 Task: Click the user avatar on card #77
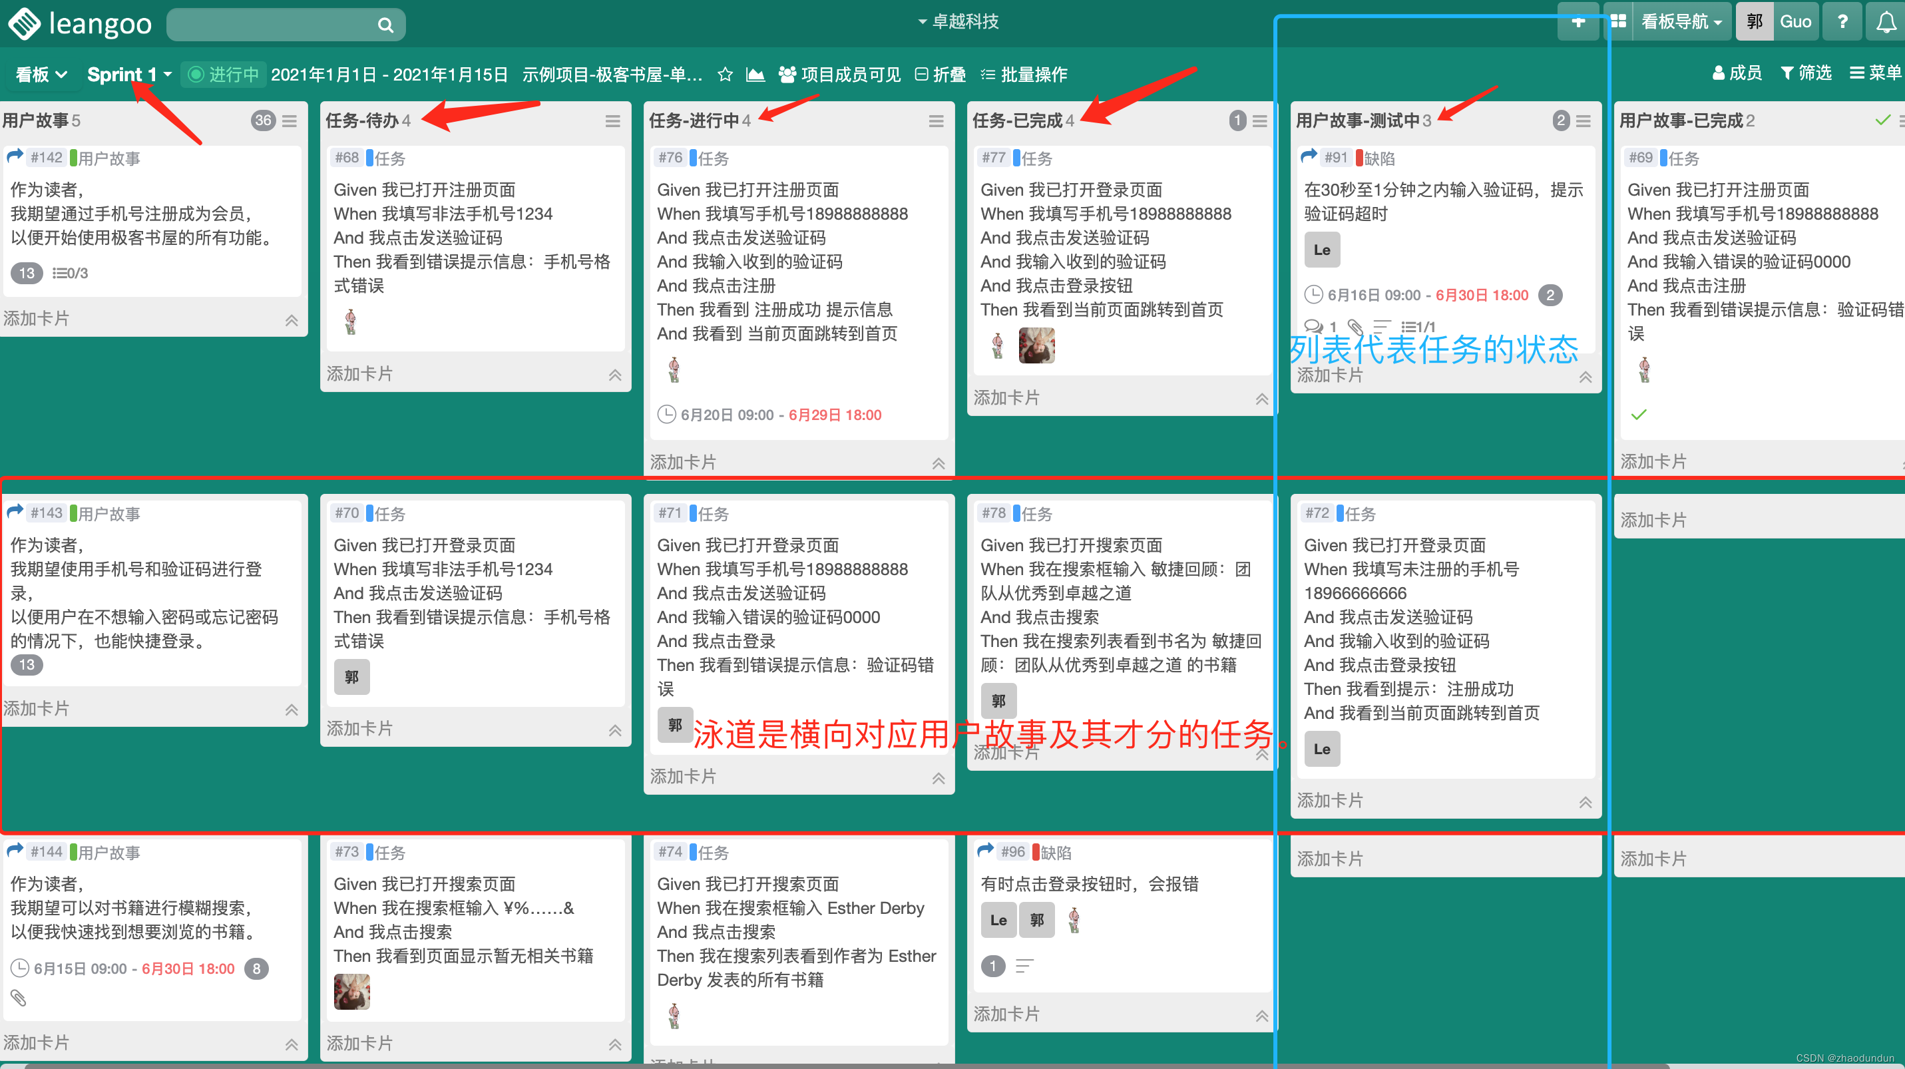point(1038,345)
